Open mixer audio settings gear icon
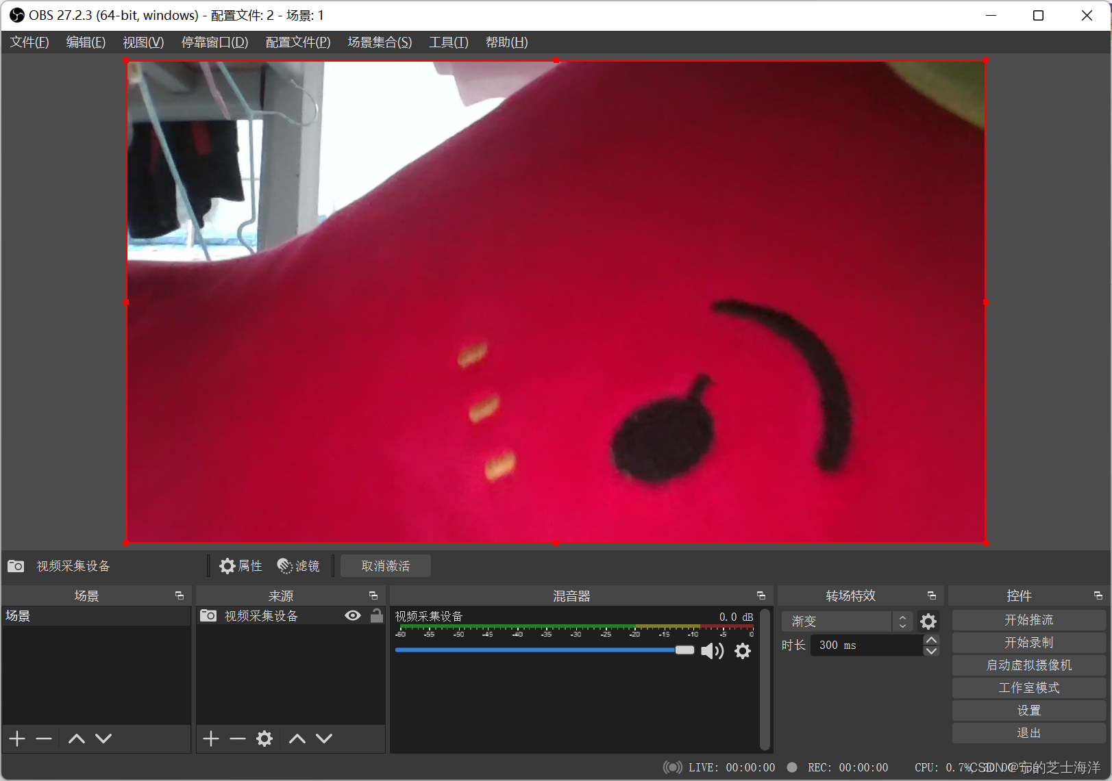 [743, 651]
